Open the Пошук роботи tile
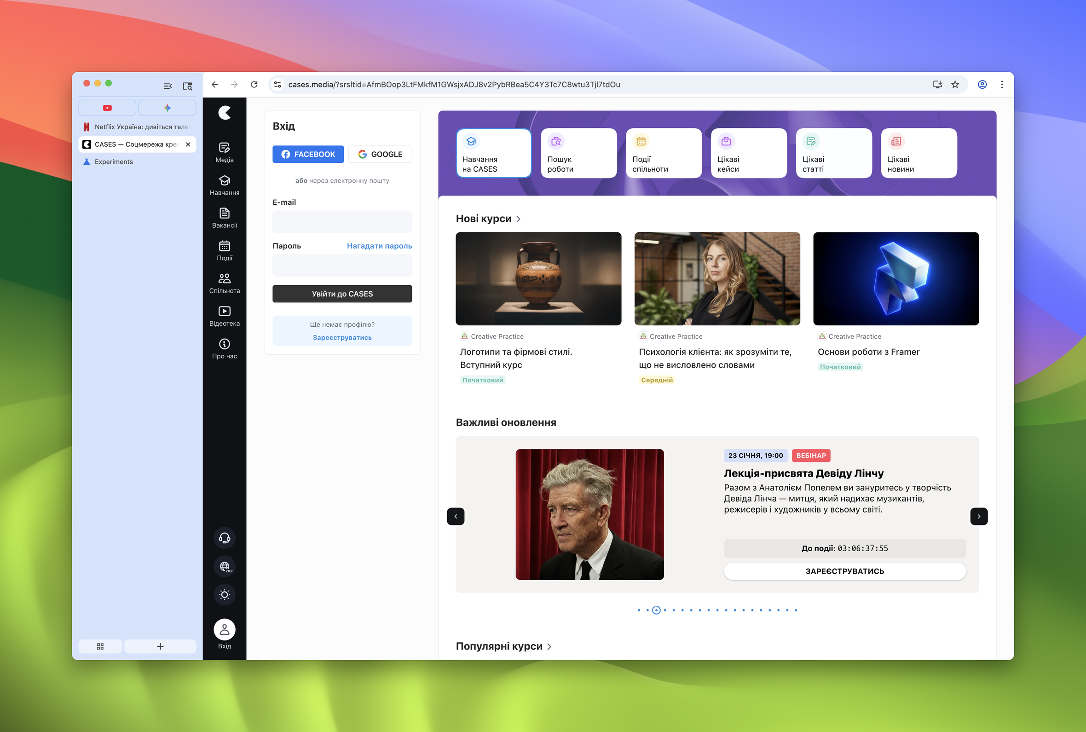This screenshot has width=1086, height=732. (578, 153)
